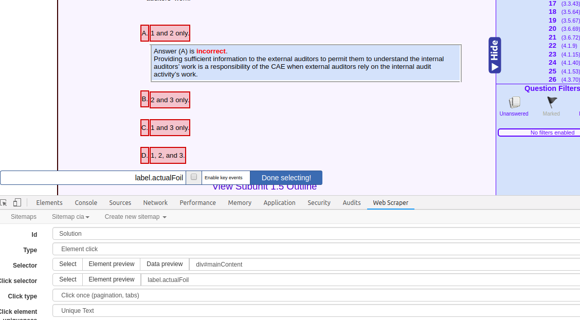Select answer option A letter label
The image size is (580, 320).
point(144,33)
